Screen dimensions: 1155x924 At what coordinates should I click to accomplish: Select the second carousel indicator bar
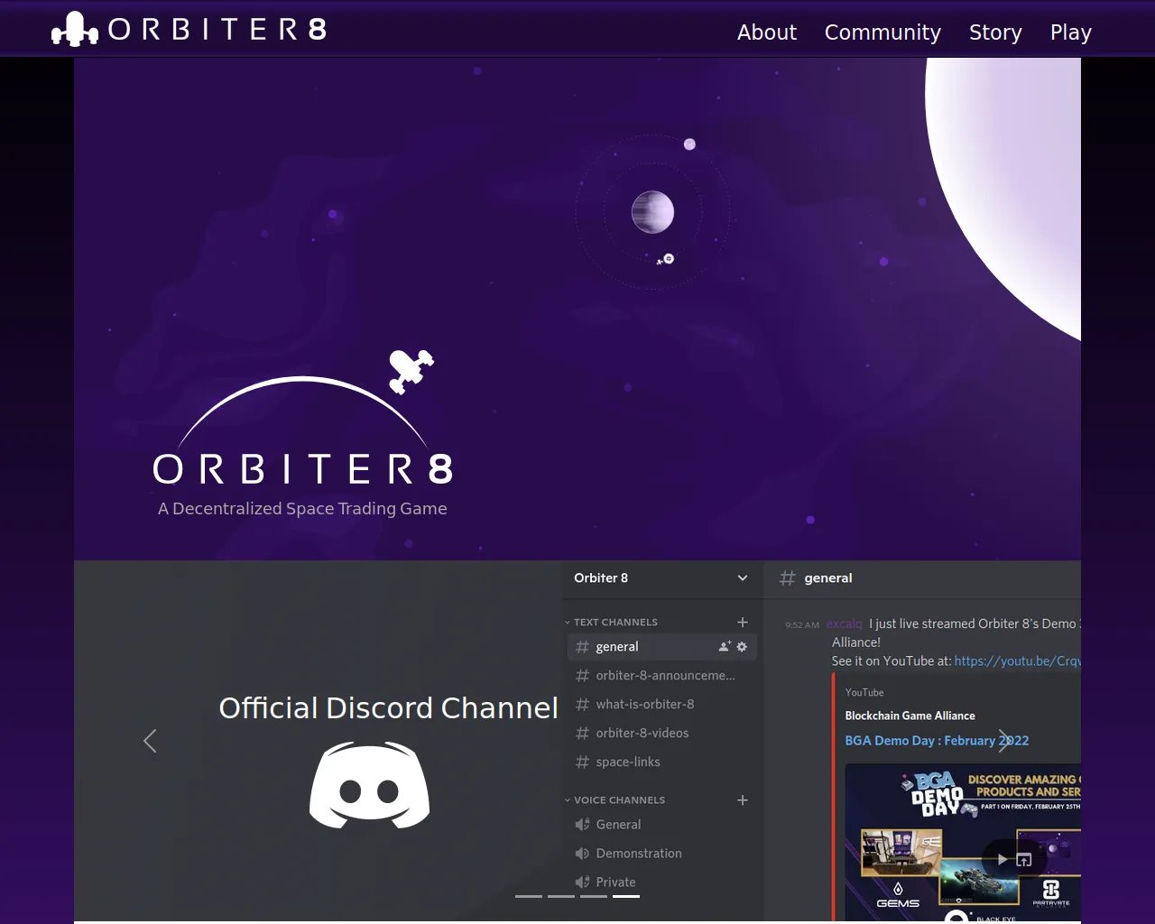click(x=561, y=896)
